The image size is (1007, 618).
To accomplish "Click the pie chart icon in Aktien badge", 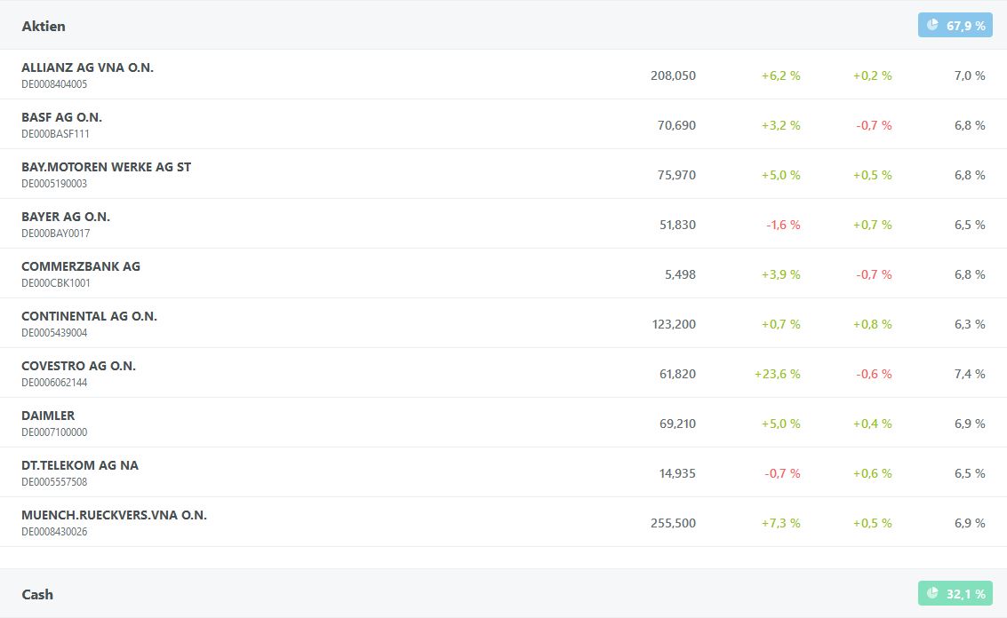I will (x=932, y=25).
